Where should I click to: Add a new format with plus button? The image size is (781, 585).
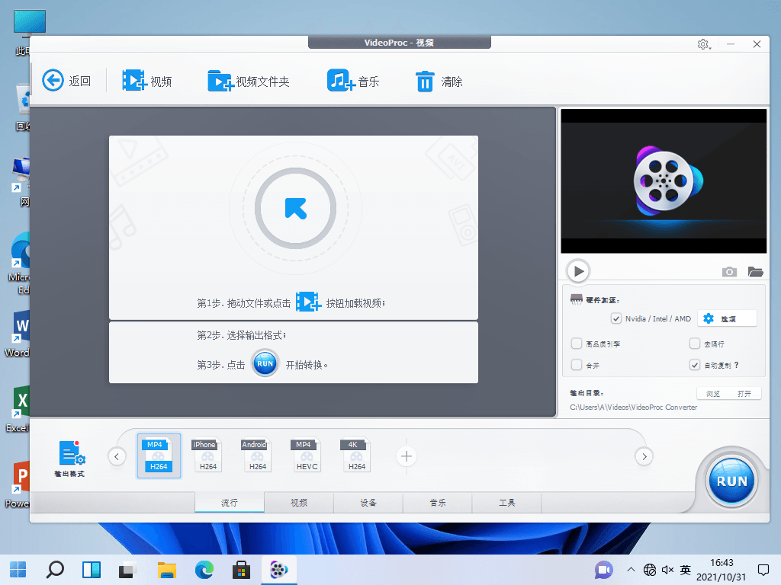pos(407,456)
